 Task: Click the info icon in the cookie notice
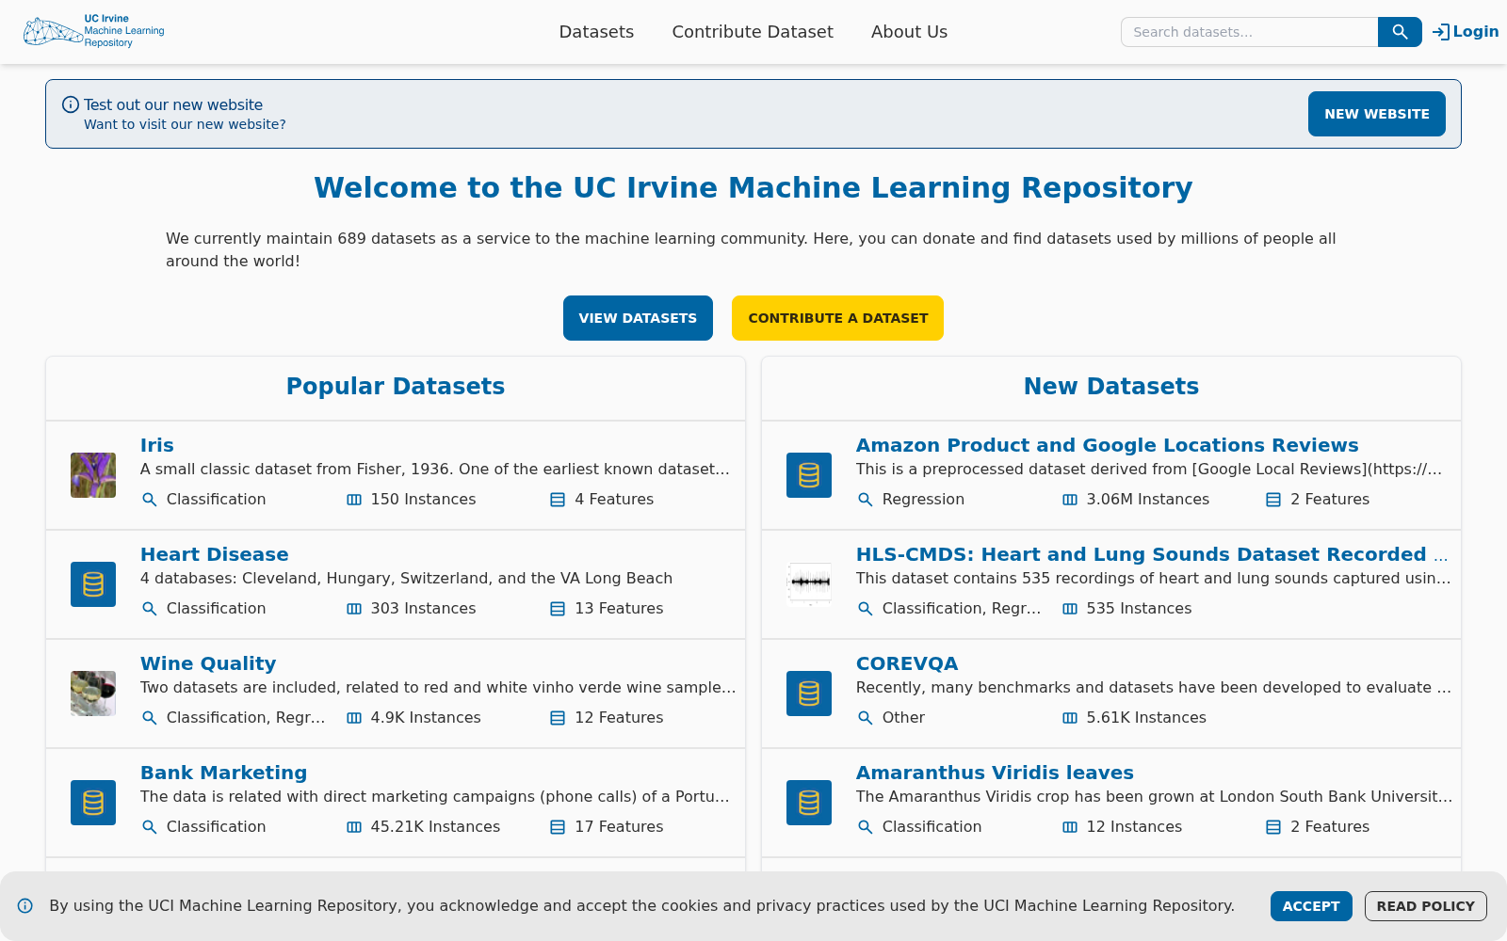tap(25, 906)
